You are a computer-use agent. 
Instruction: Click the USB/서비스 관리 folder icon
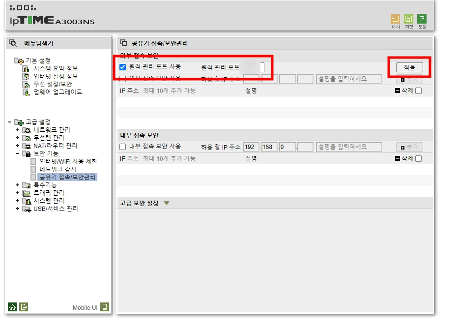(x=27, y=209)
